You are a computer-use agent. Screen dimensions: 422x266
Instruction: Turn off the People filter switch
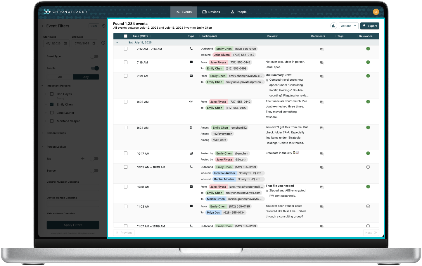pos(94,68)
